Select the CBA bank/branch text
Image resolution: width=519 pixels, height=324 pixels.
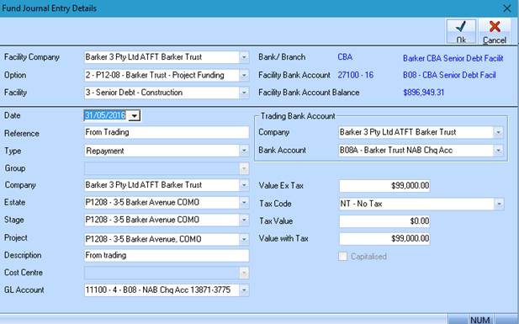pos(345,57)
